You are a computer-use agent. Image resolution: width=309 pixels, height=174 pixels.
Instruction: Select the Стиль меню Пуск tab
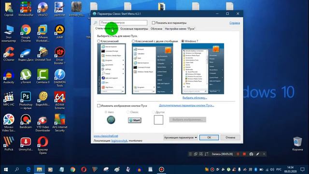[x=107, y=29]
